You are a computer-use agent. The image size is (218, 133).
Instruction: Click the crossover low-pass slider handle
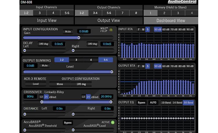click(111, 102)
